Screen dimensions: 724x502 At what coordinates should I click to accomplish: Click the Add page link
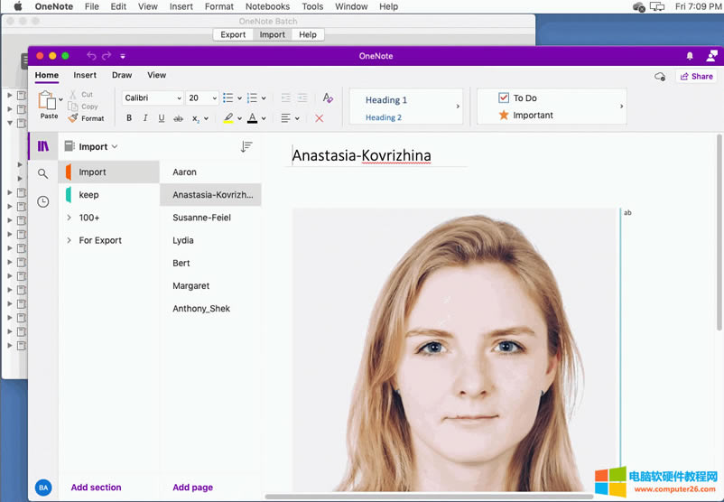pyautogui.click(x=192, y=488)
